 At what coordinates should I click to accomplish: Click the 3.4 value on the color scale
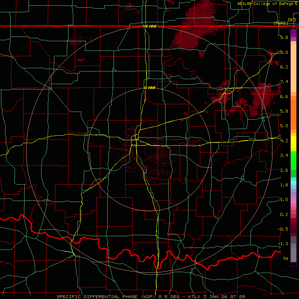pyautogui.click(x=284, y=155)
